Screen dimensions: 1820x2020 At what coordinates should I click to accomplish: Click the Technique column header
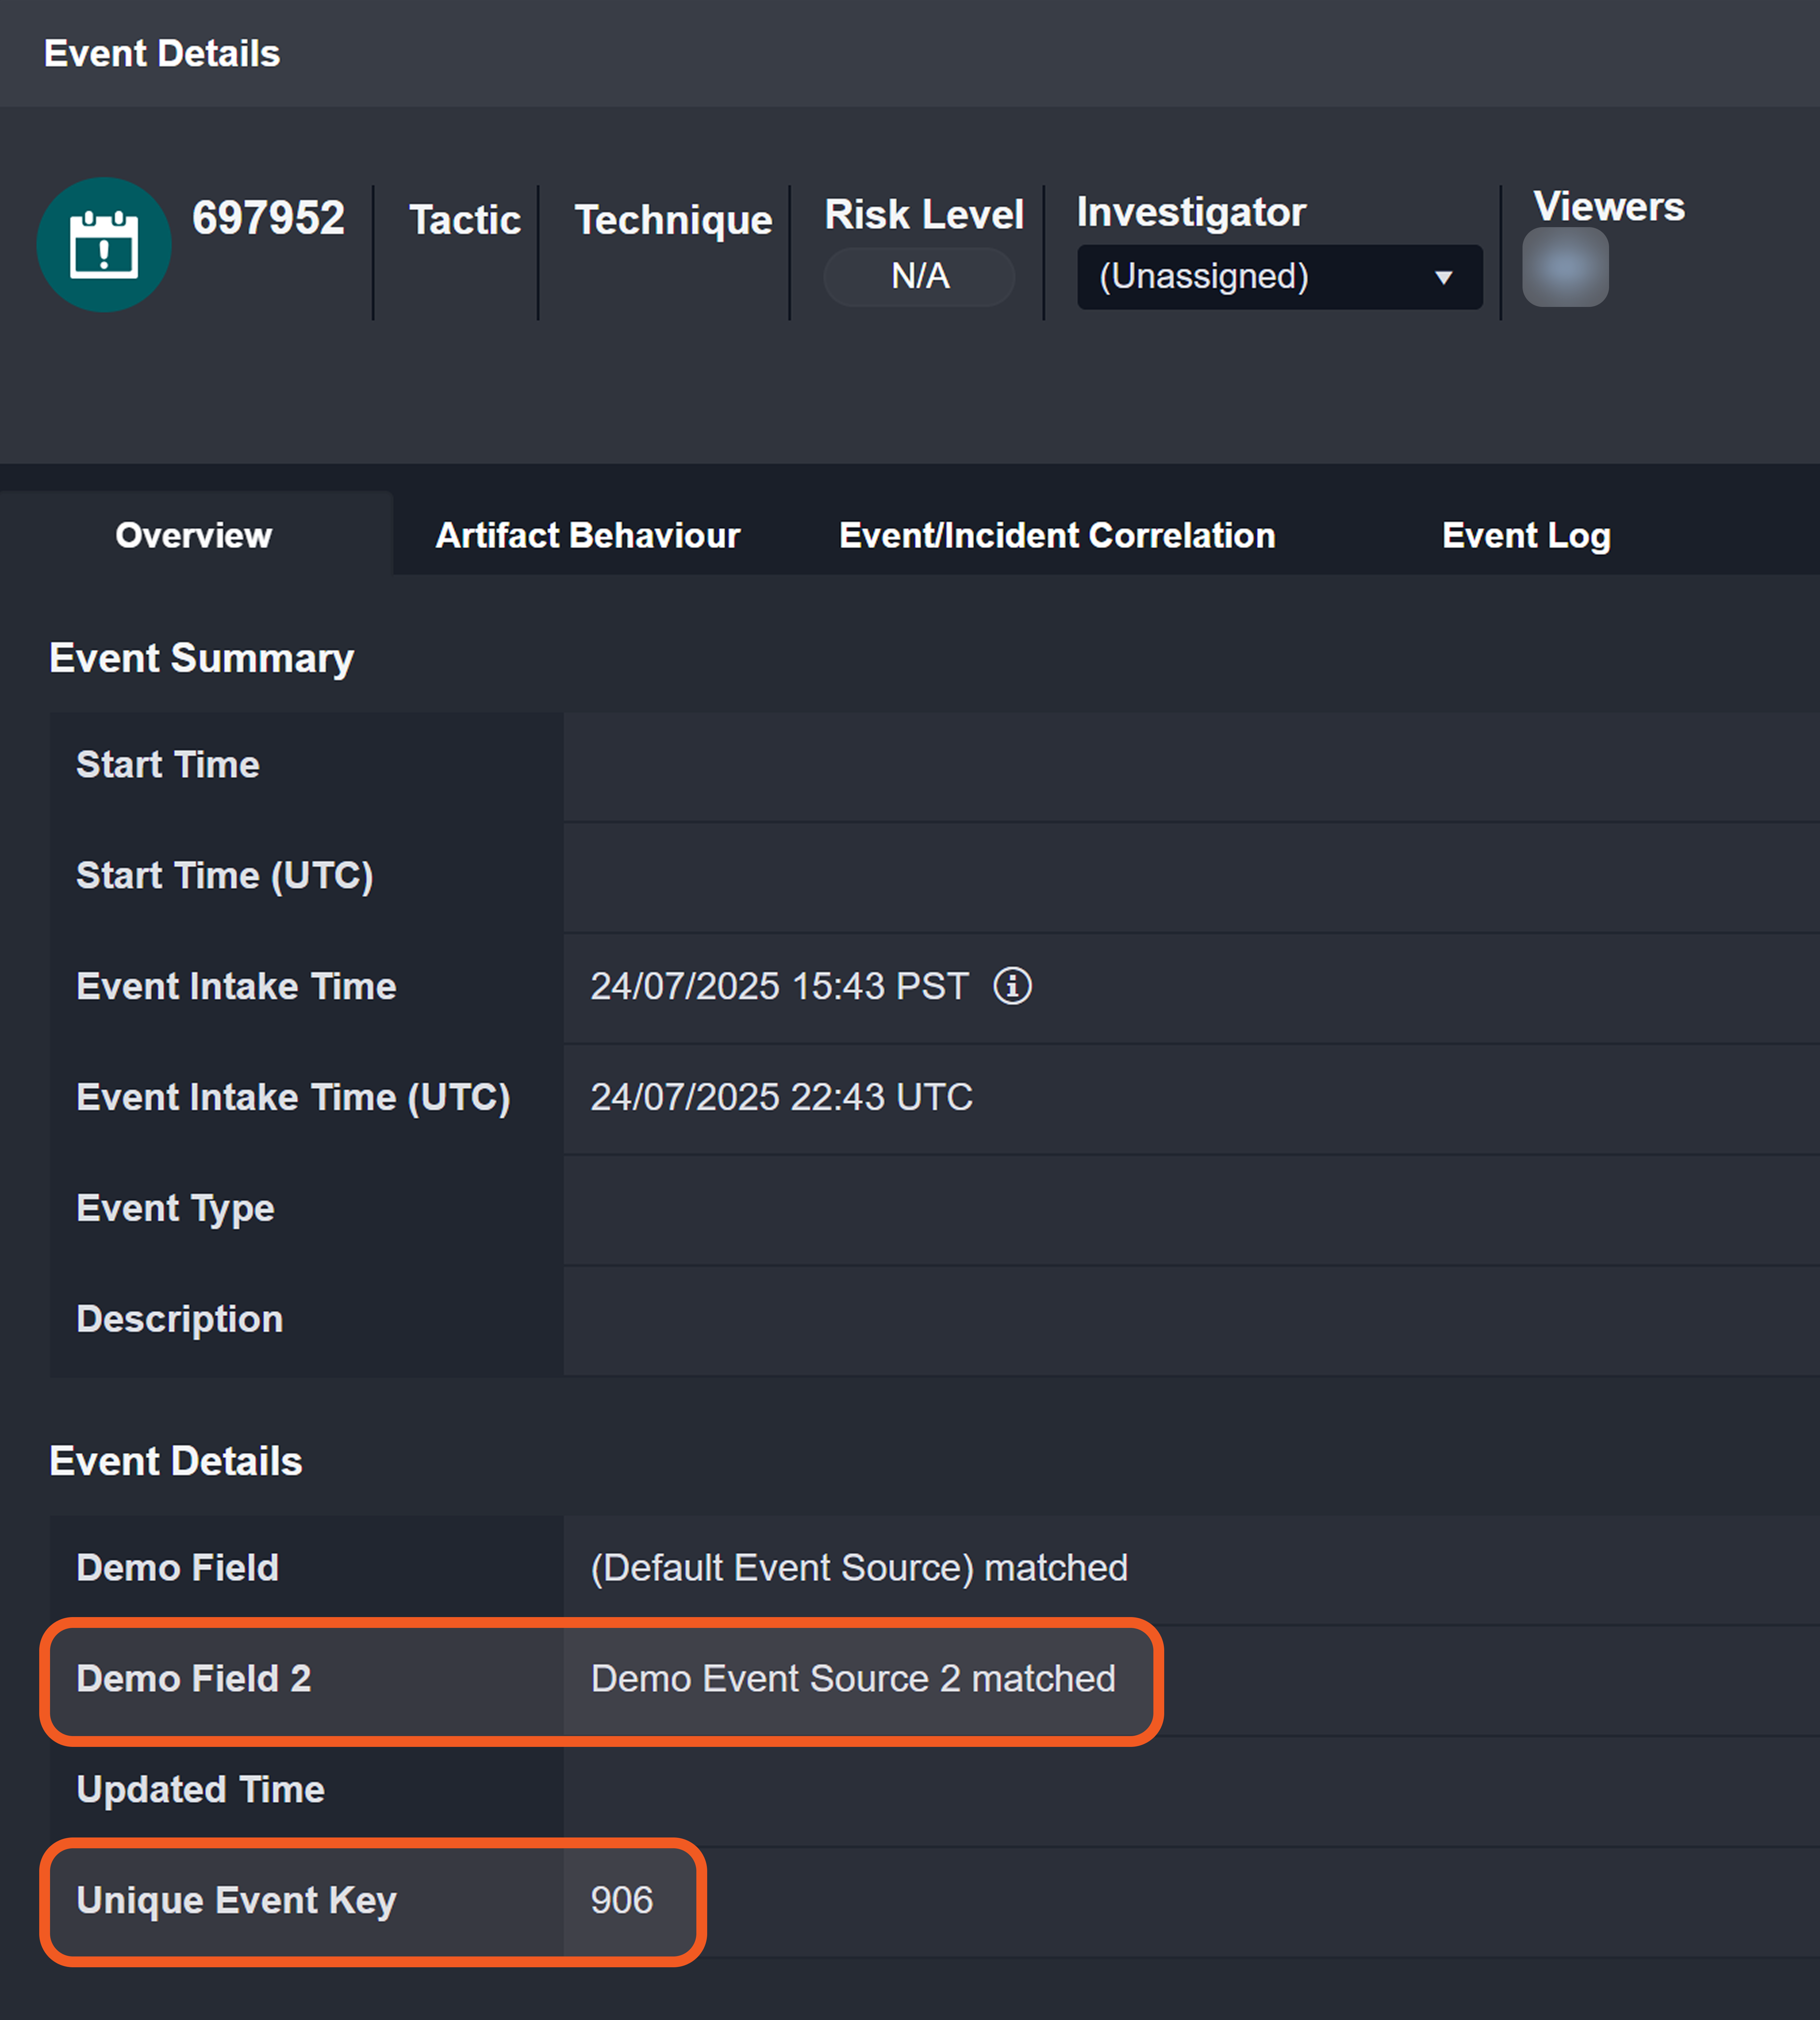(673, 219)
